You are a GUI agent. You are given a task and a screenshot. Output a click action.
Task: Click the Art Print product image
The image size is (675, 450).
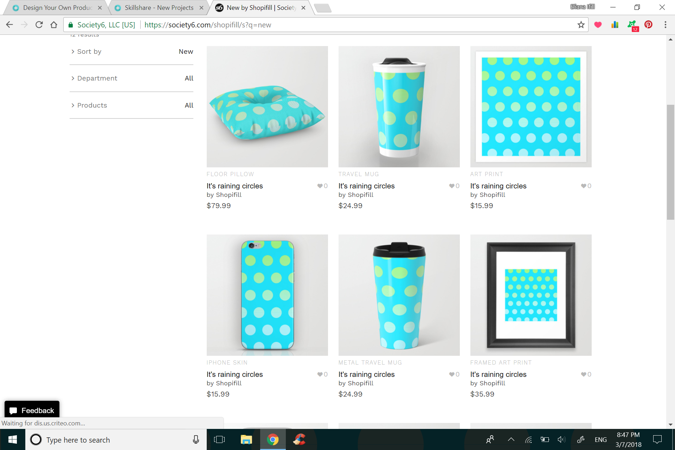pos(531,107)
